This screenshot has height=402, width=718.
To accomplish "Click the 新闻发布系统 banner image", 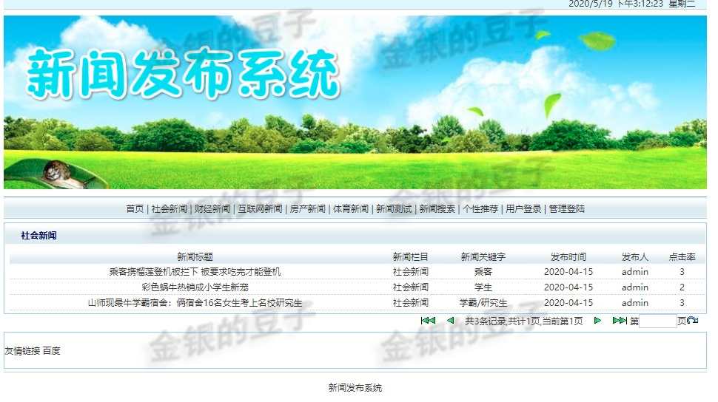I will coord(355,102).
